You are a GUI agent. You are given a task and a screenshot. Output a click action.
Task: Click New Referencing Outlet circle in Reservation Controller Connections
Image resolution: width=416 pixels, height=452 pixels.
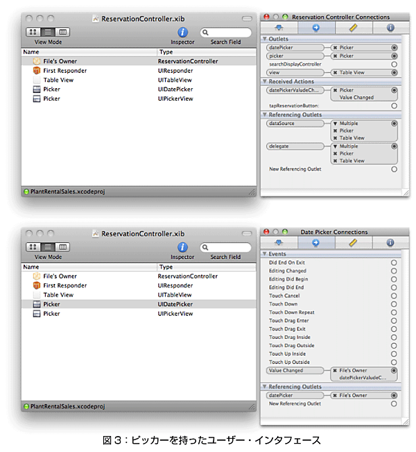coord(394,169)
